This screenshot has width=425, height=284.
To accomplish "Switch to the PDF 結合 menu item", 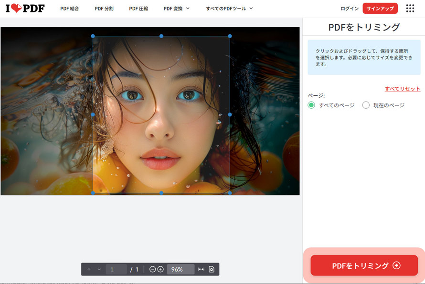I will point(70,8).
